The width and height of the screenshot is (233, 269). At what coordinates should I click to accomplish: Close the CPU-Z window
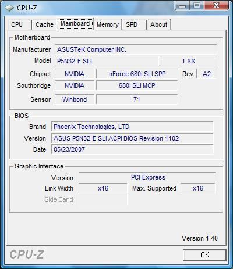point(216,6)
